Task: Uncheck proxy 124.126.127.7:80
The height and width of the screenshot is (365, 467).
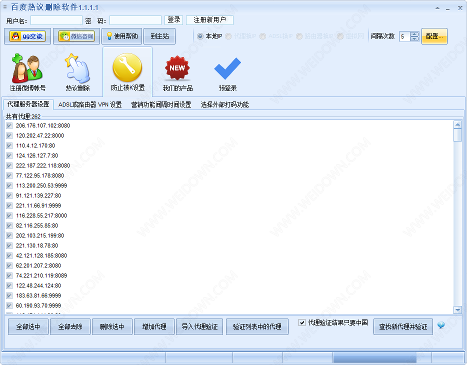Action: (9, 155)
